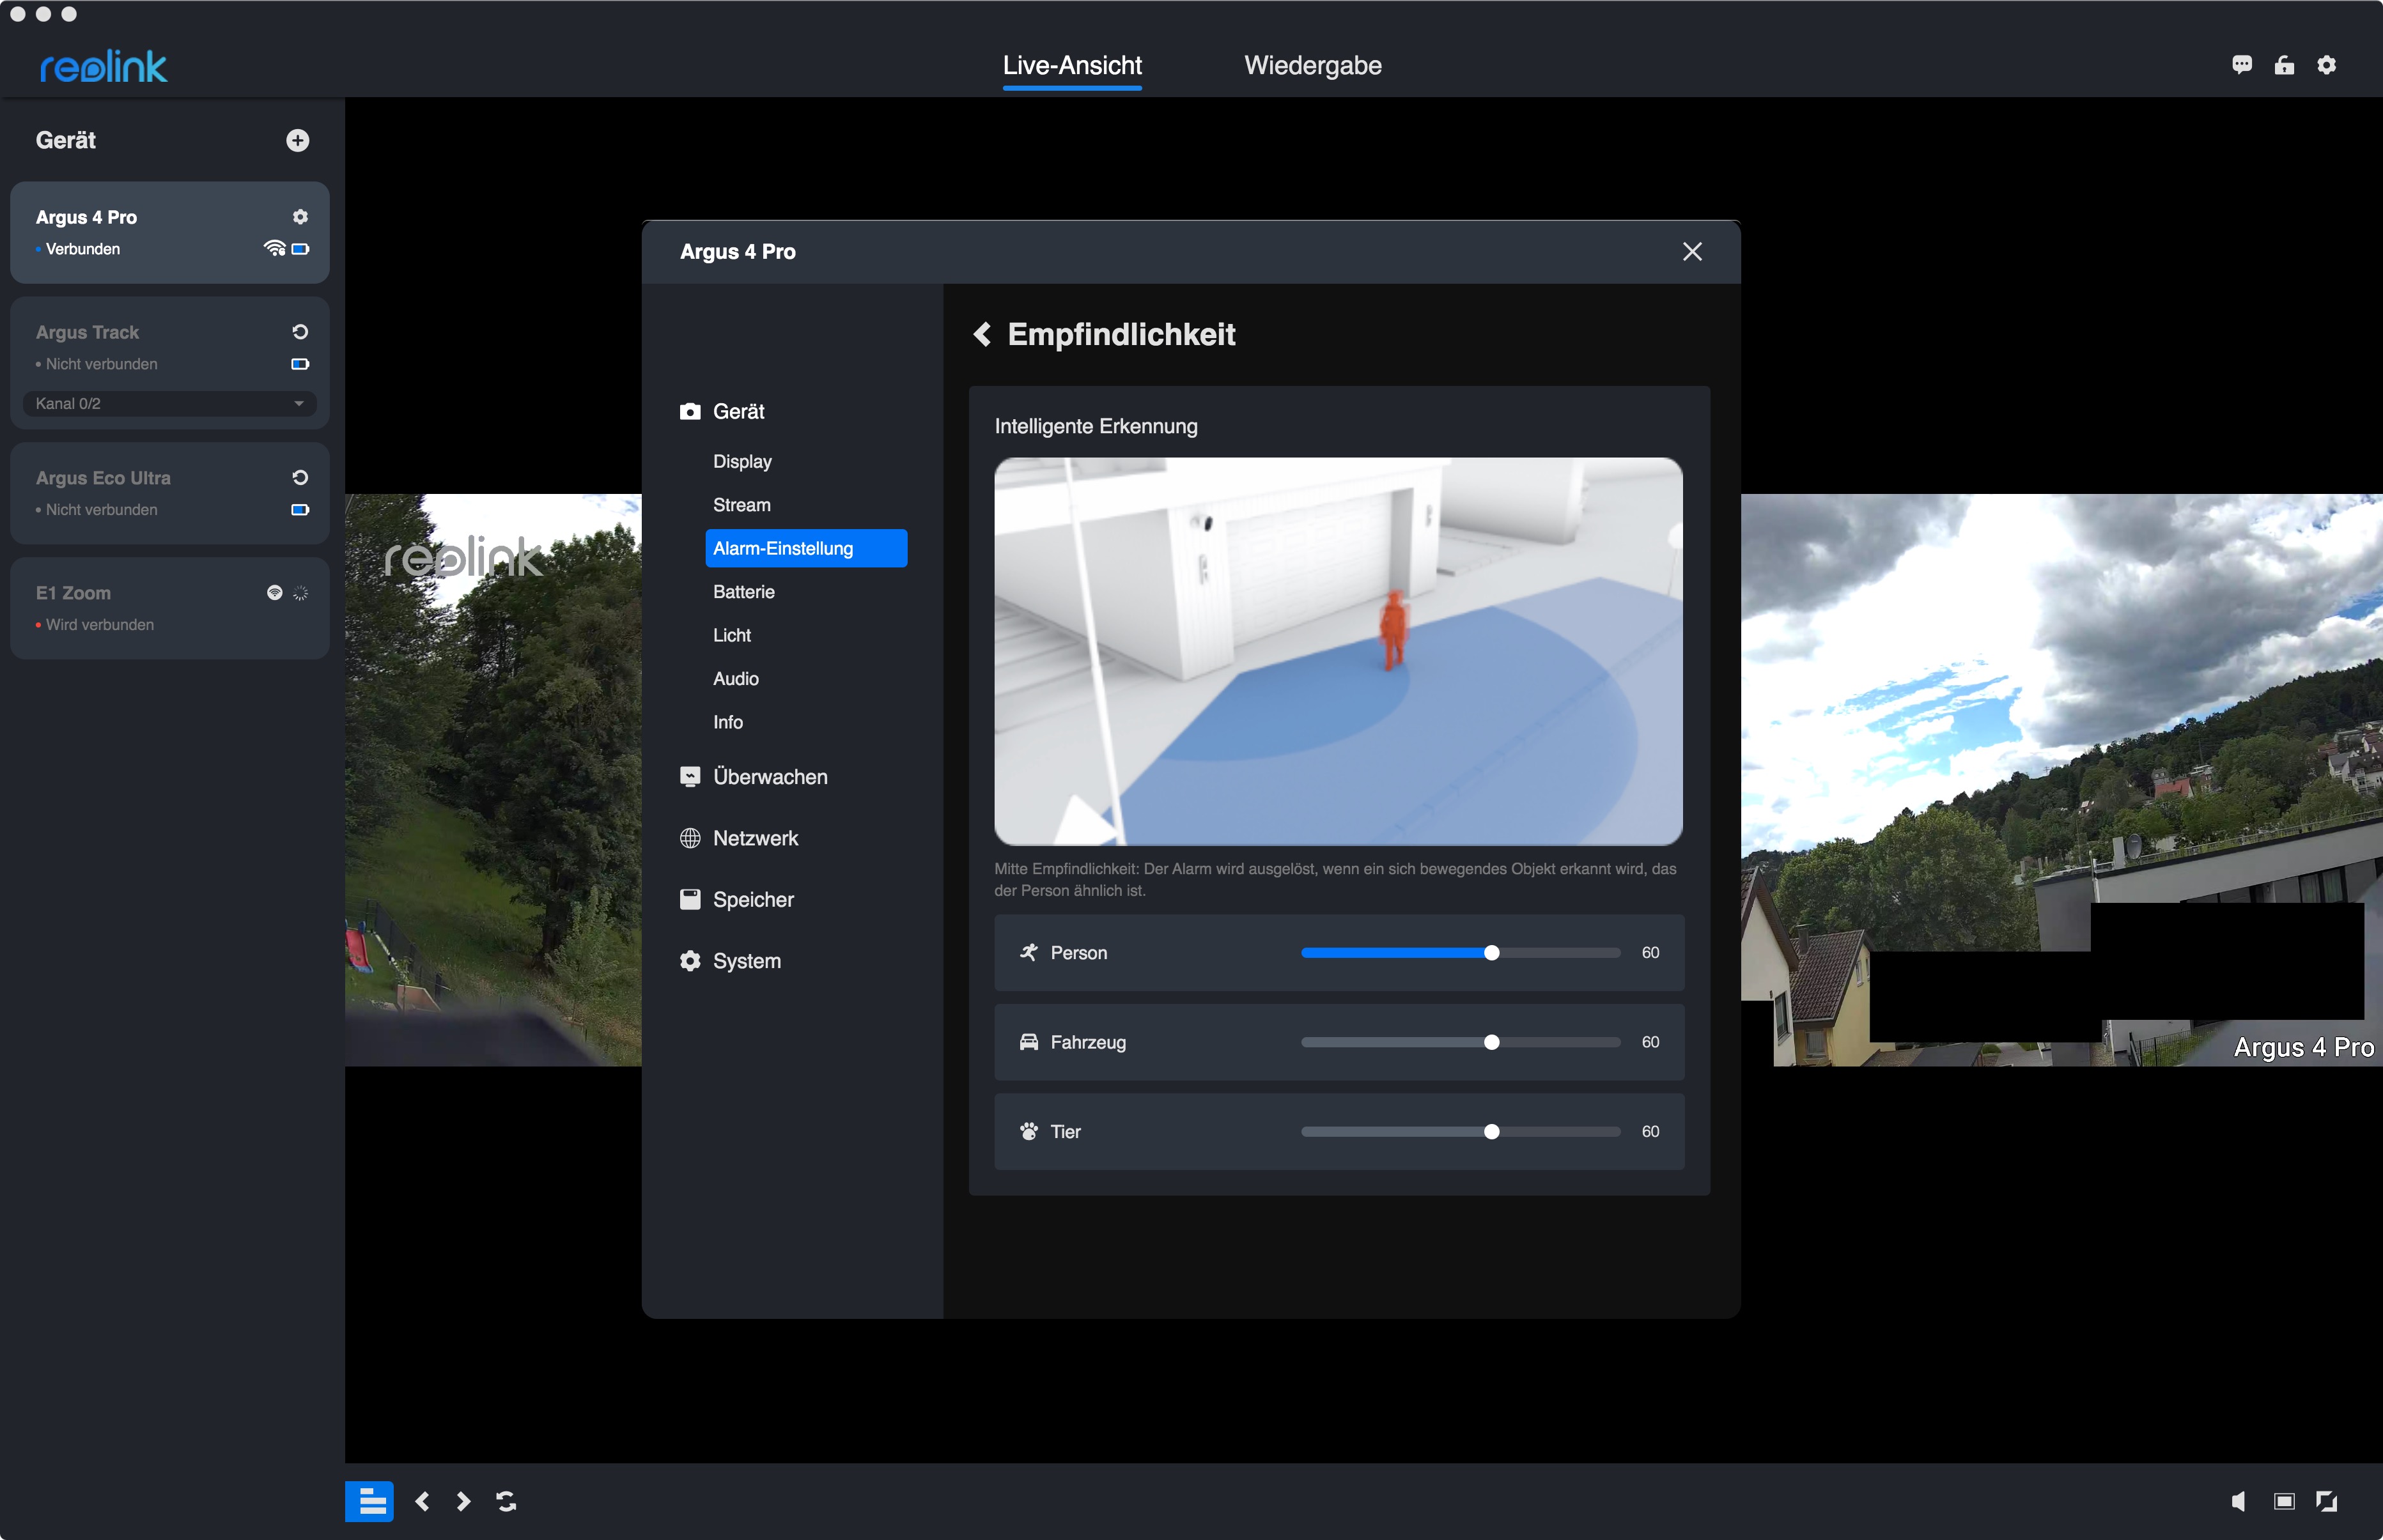Switch to the Wiedergabe tab

click(1312, 66)
